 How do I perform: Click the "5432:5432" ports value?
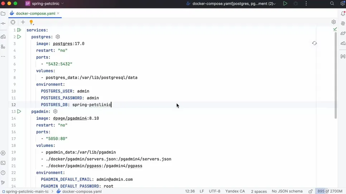(x=59, y=64)
